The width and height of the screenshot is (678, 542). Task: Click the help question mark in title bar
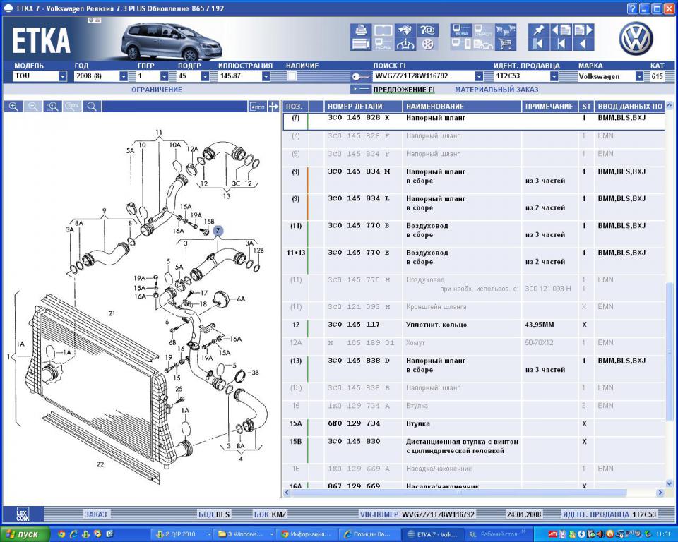pos(633,8)
